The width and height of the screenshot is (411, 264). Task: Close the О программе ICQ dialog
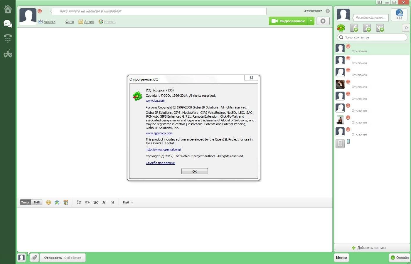251,78
